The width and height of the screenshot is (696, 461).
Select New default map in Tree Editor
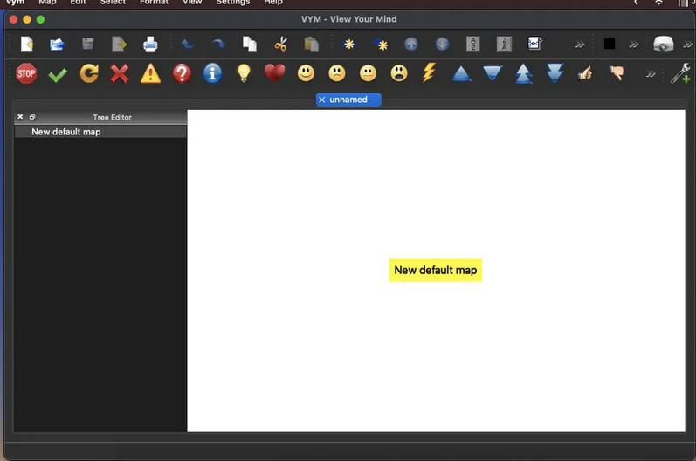(x=100, y=132)
